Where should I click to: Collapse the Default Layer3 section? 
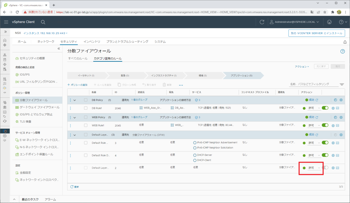(x=75, y=135)
